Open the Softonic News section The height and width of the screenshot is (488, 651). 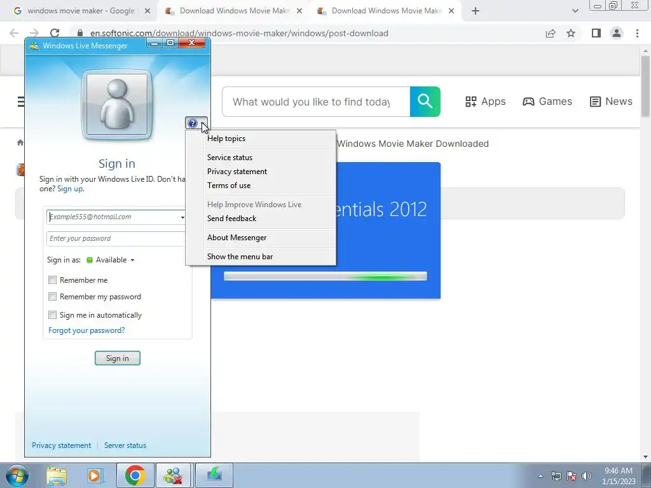tap(611, 102)
